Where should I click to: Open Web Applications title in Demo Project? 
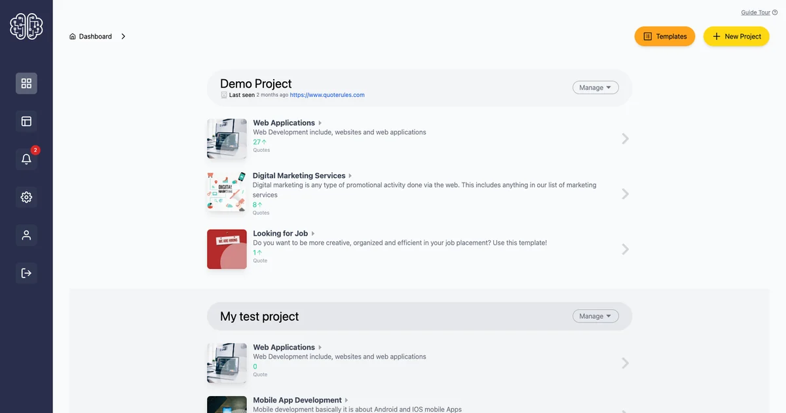284,123
